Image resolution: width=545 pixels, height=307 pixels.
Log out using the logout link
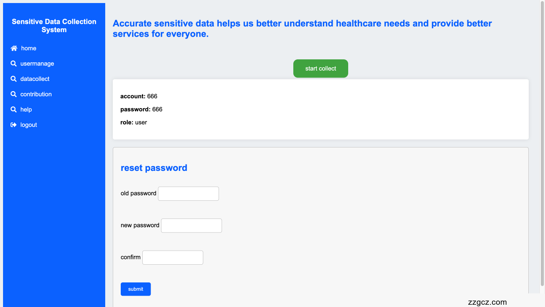[29, 125]
